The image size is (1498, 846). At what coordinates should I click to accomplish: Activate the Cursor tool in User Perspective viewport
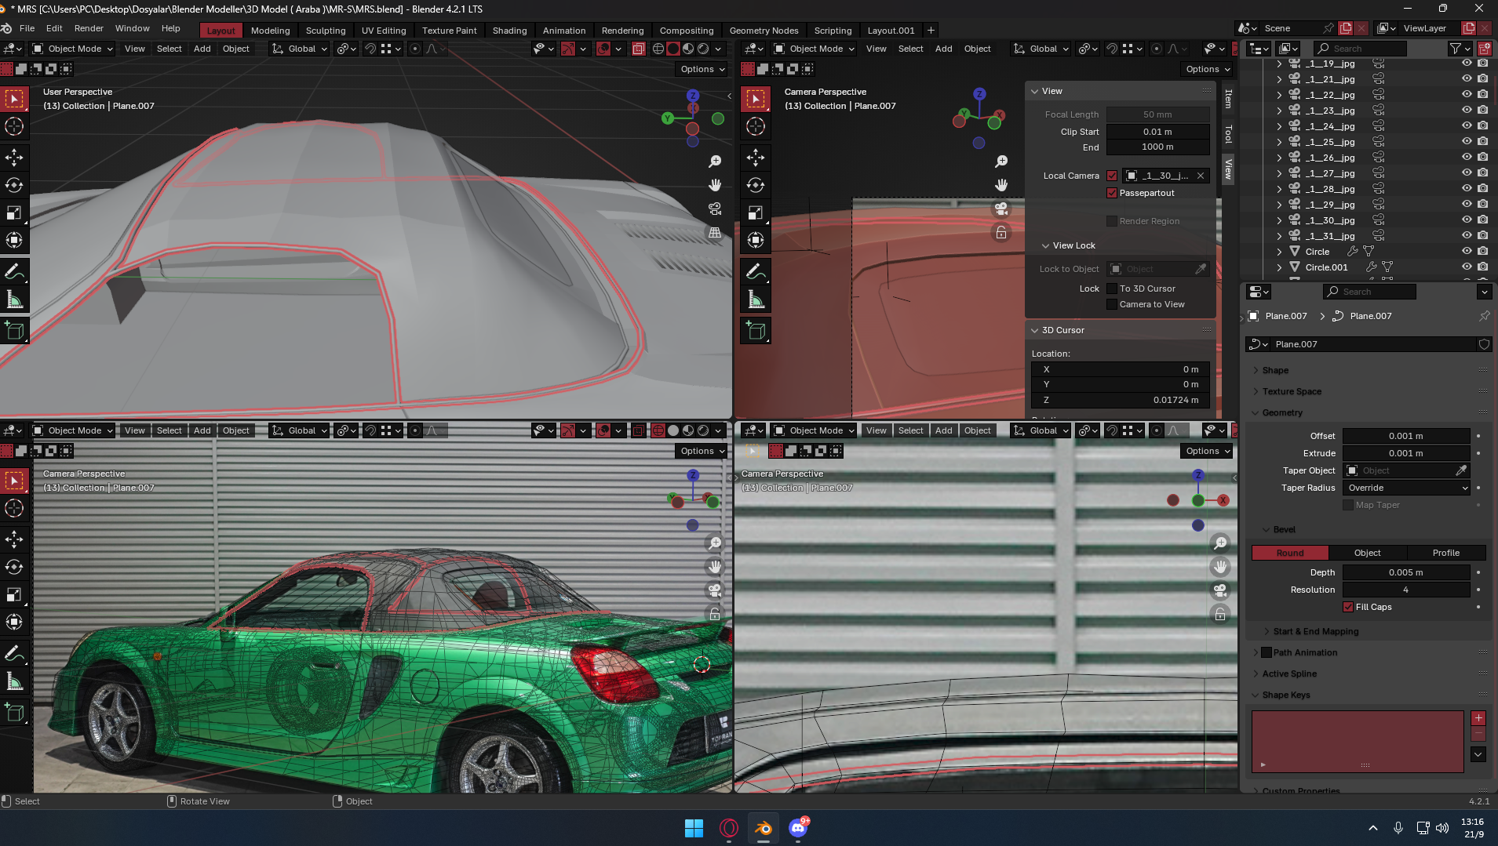click(14, 126)
